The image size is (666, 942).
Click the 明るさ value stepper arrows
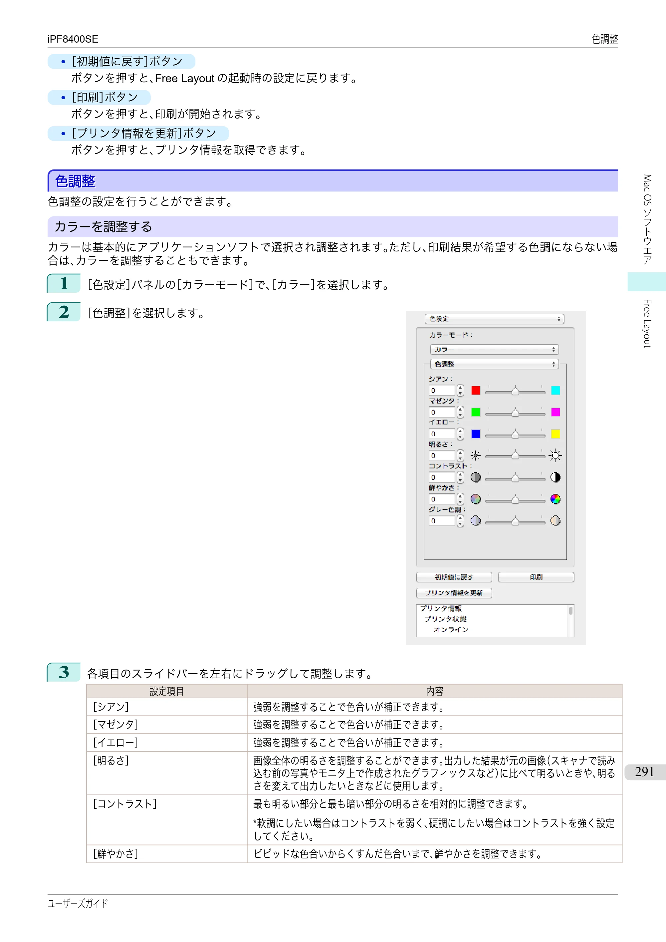(x=460, y=456)
